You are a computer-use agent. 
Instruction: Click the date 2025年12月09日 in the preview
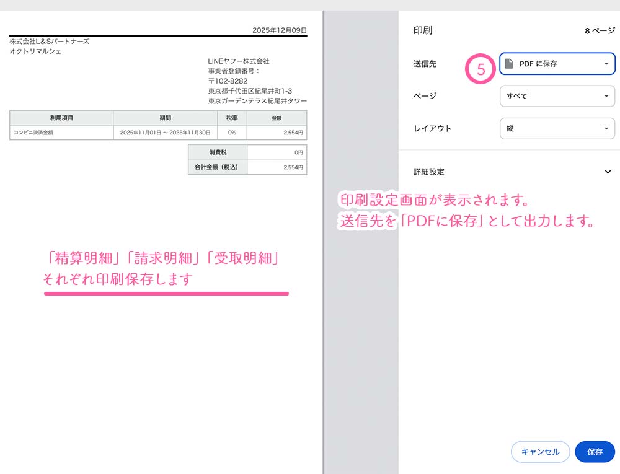[x=279, y=30]
